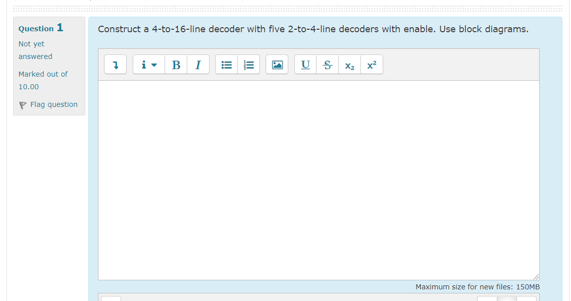
Task: Flag question for later review
Action: tap(54, 104)
